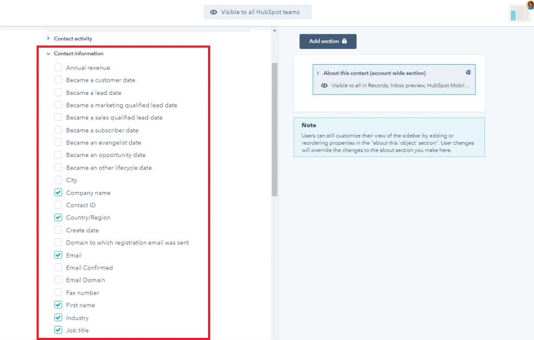Check Became a customer date checkbox
Image resolution: width=534 pixels, height=340 pixels.
(x=58, y=80)
